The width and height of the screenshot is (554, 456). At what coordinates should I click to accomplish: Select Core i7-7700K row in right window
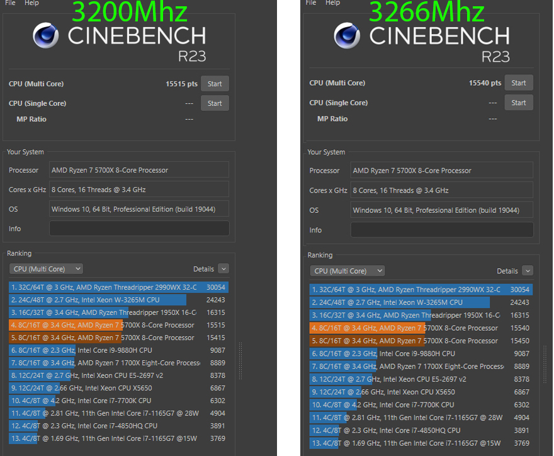click(421, 405)
